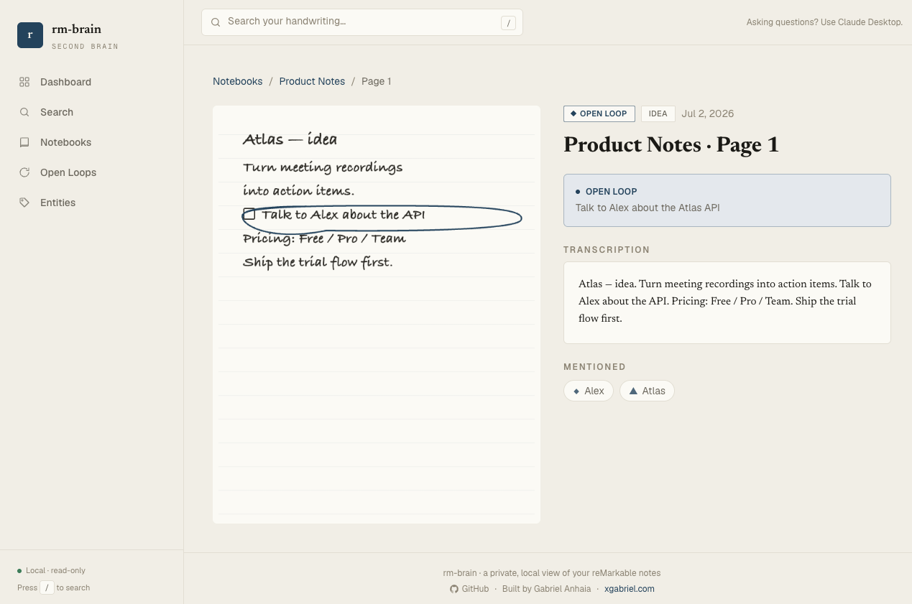Image resolution: width=912 pixels, height=604 pixels.
Task: Click the 'SECOND BRAIN' subtitle
Action: click(x=85, y=47)
